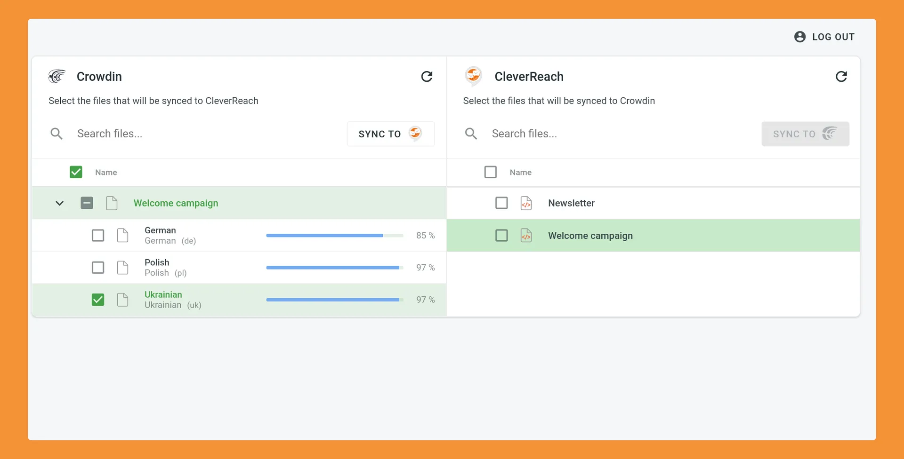Click the CleverReach Welcome campaign HTML file icon

pyautogui.click(x=526, y=235)
